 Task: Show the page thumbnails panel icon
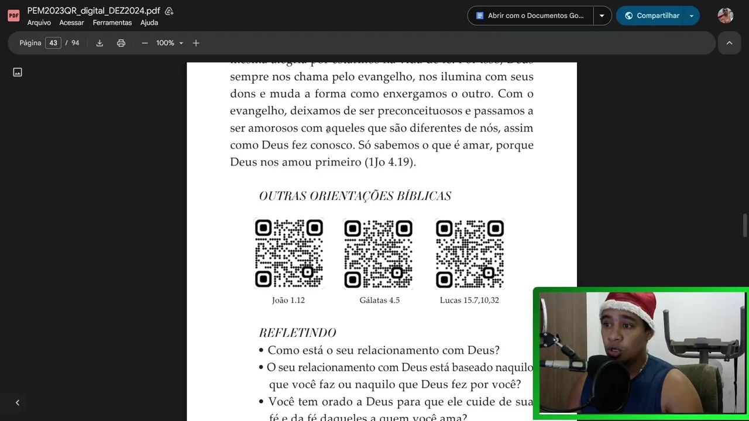(18, 72)
